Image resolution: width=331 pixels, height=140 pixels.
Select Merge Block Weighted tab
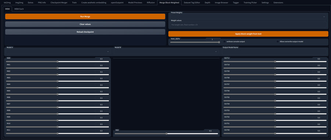[x=169, y=3]
